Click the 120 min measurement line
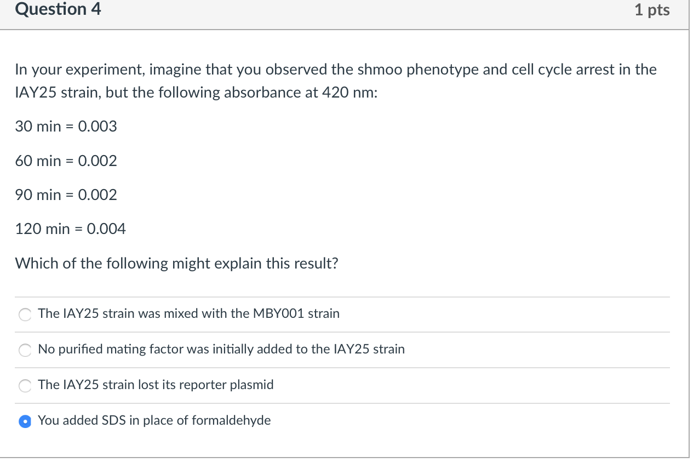The image size is (699, 468). coord(71,229)
